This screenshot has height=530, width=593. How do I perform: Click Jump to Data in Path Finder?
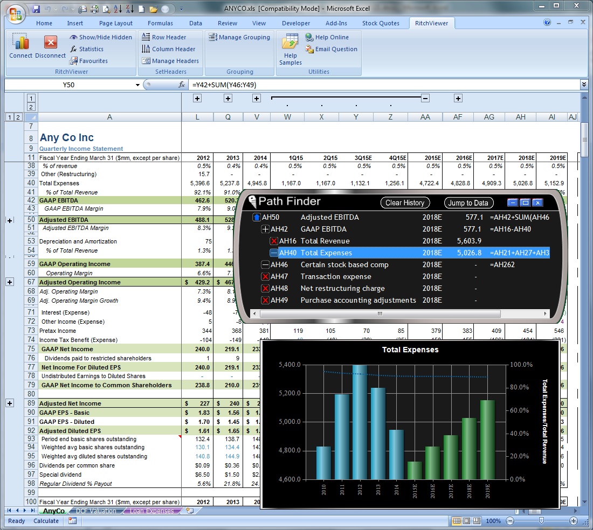[468, 203]
